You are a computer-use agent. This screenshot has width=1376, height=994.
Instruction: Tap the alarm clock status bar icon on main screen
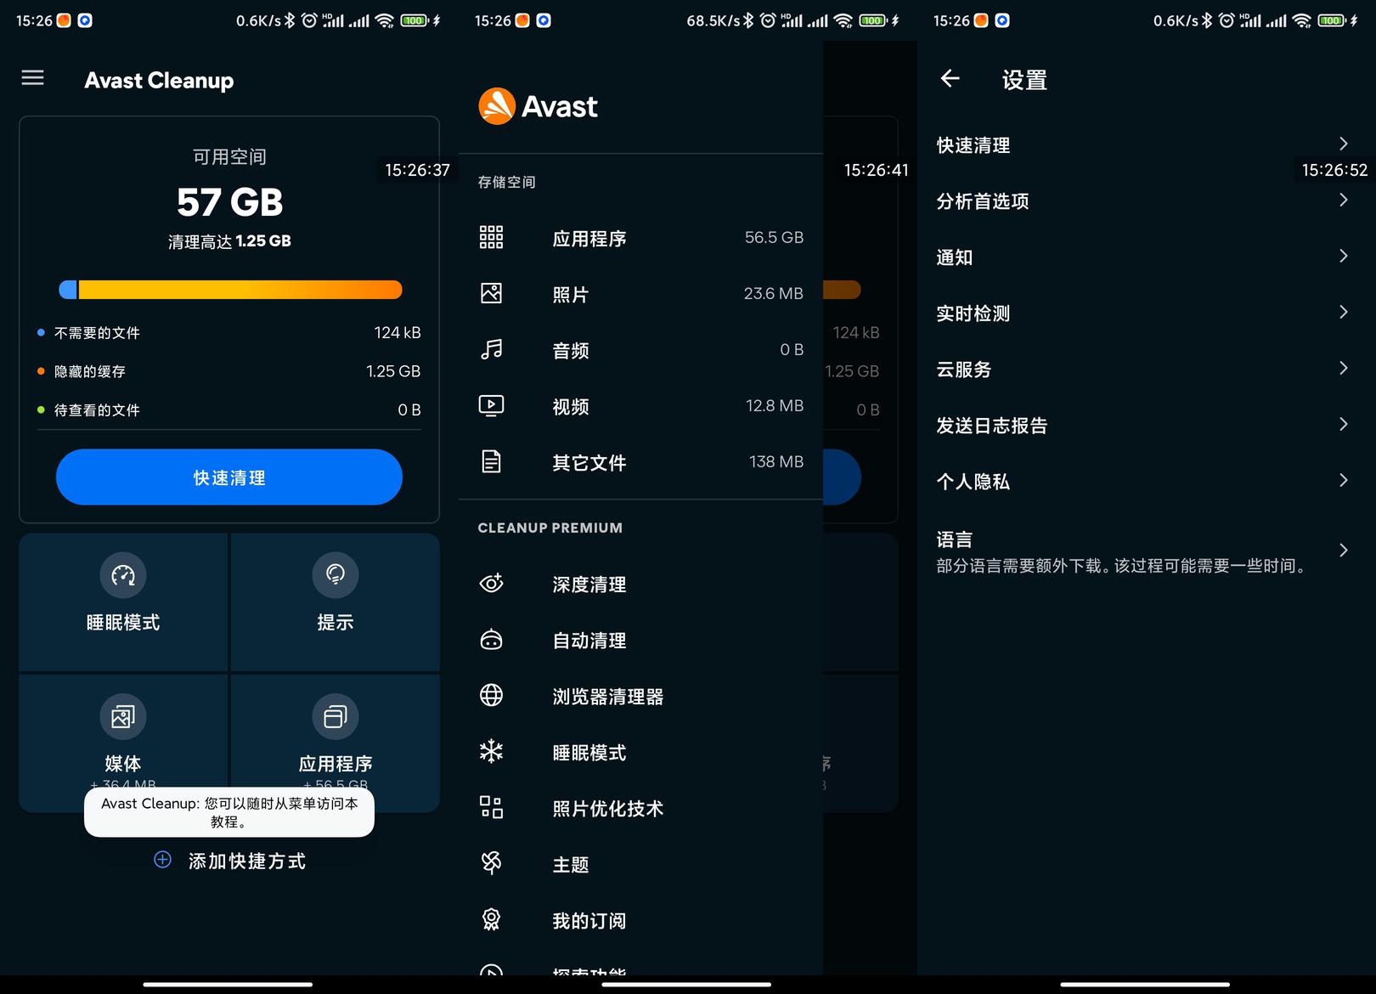[309, 20]
